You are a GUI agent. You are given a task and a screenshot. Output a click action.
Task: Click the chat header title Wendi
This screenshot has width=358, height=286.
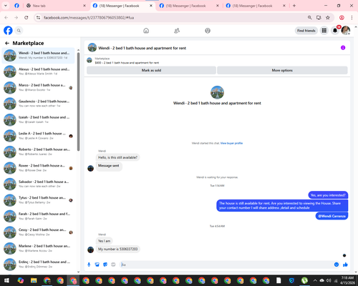(142, 48)
